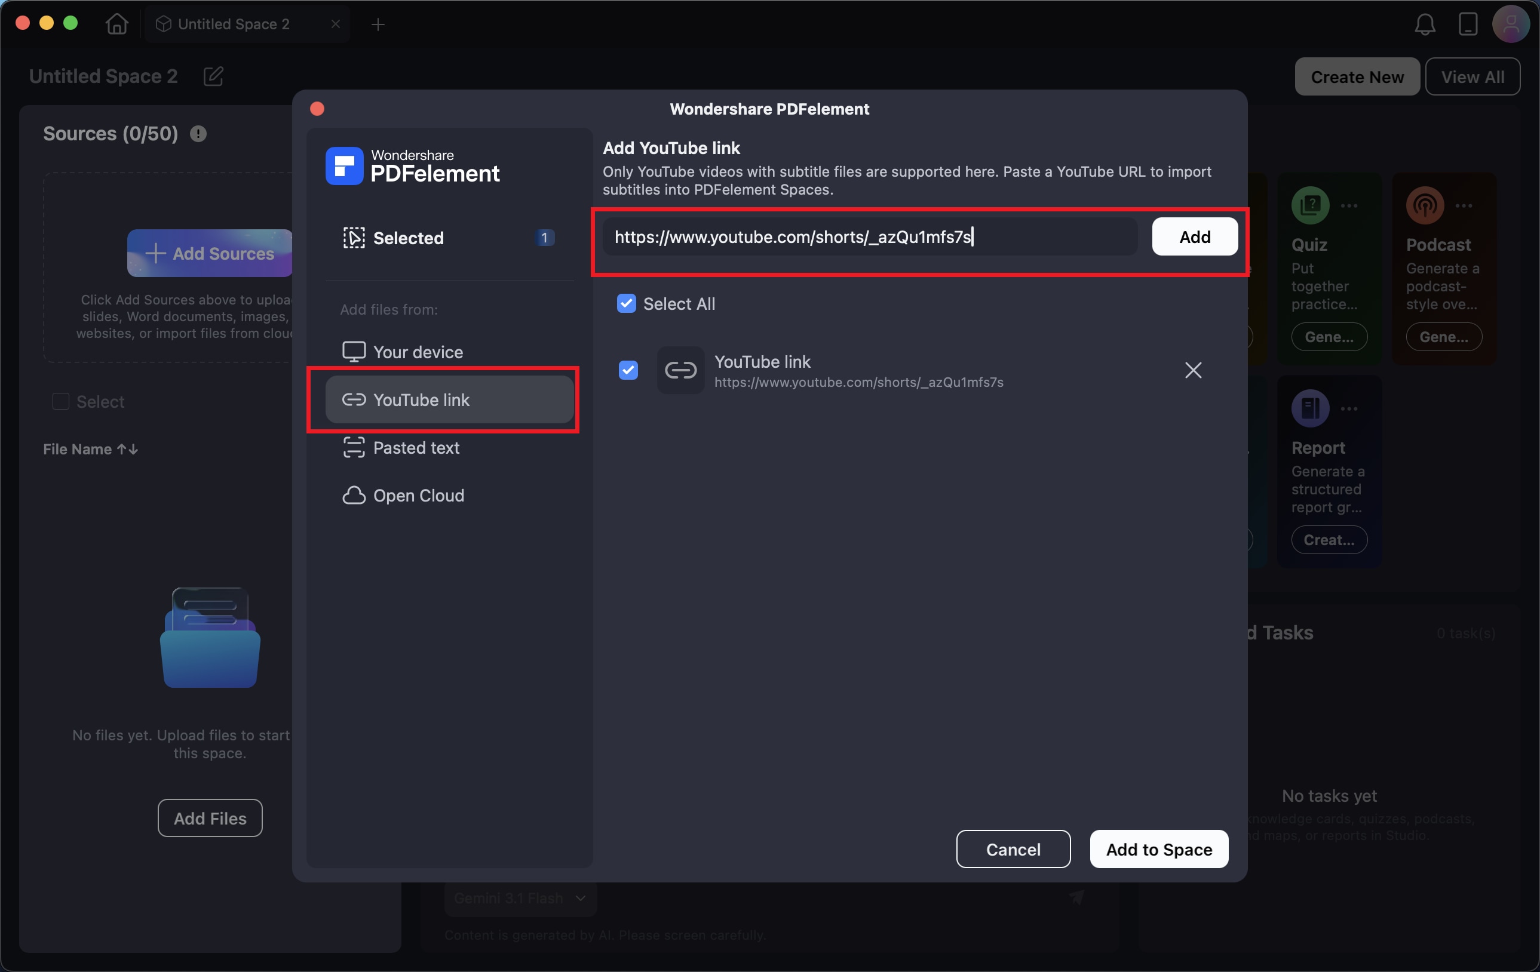This screenshot has width=1540, height=972.
Task: Open Quiz card more options
Action: tap(1349, 206)
